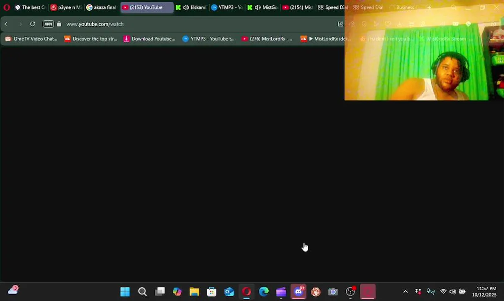Open Windows taskbar Search
This screenshot has width=504, height=301.
pyautogui.click(x=142, y=292)
